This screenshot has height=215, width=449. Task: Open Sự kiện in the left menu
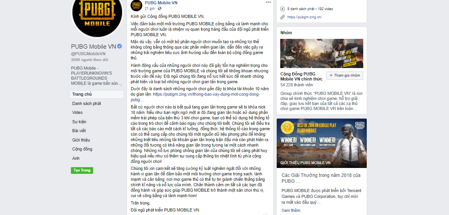(x=79, y=122)
